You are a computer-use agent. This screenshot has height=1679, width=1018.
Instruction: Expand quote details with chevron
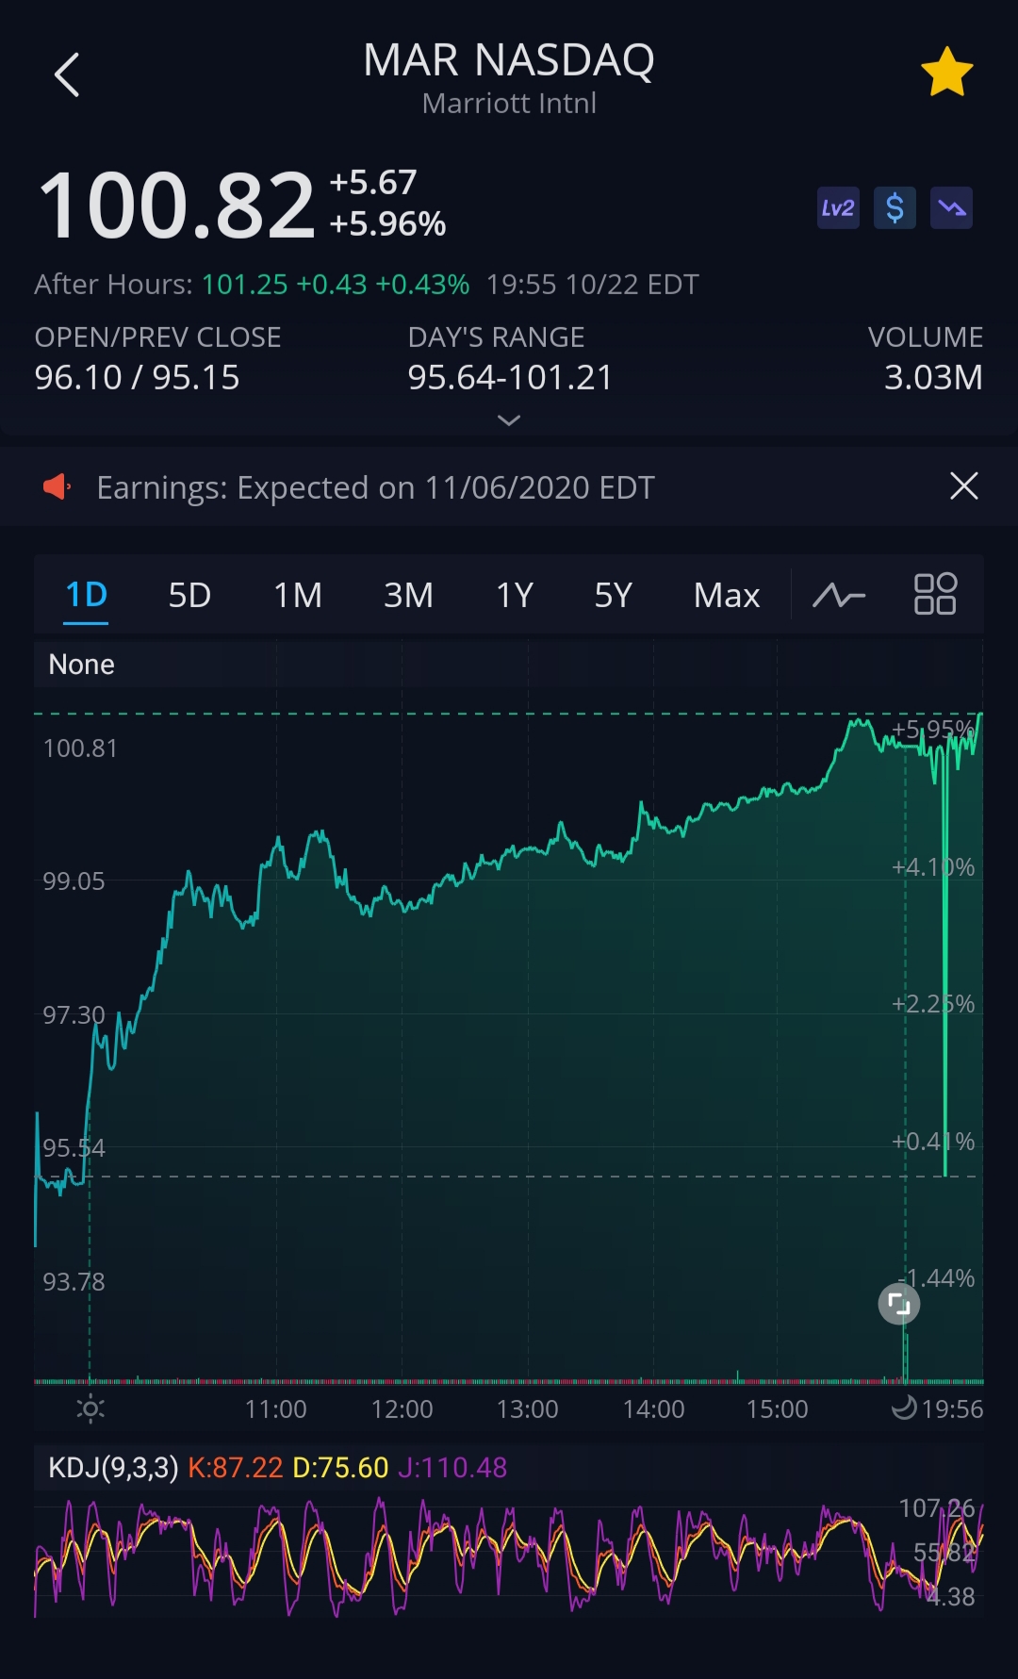[509, 420]
